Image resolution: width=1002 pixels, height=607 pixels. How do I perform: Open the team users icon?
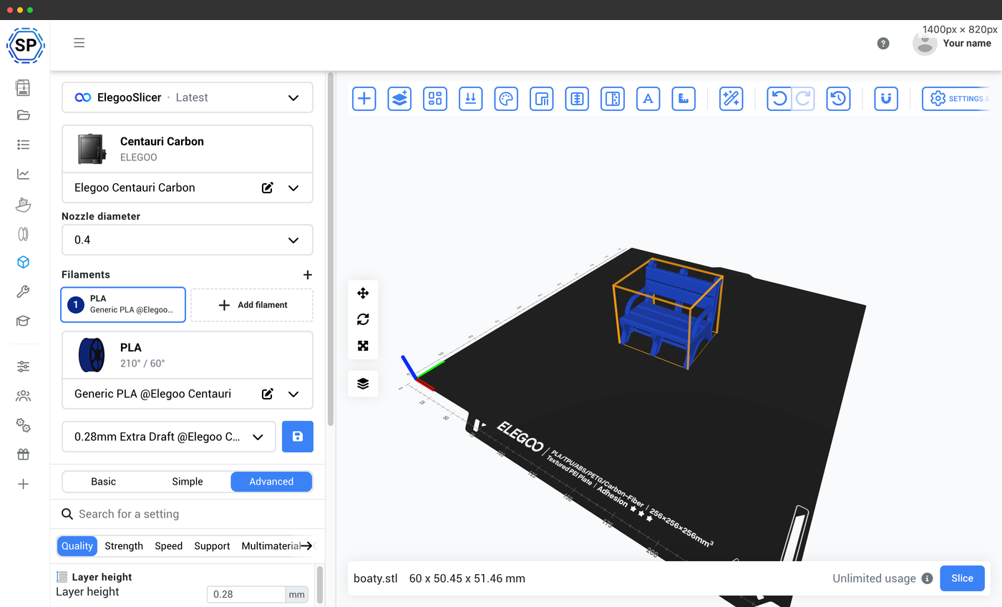click(x=24, y=396)
